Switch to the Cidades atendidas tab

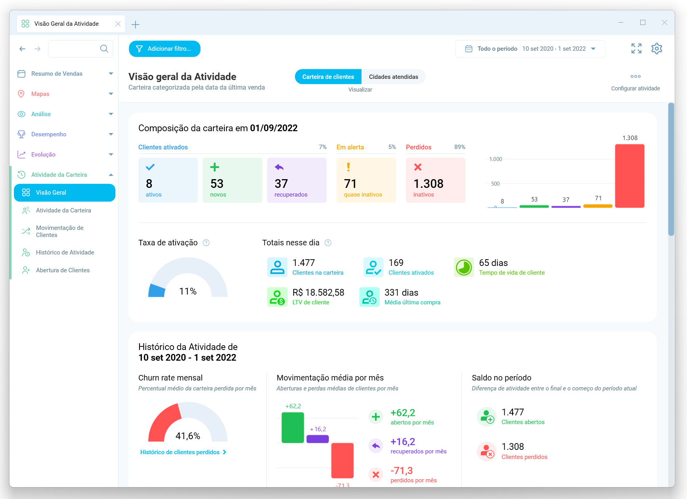(x=393, y=76)
